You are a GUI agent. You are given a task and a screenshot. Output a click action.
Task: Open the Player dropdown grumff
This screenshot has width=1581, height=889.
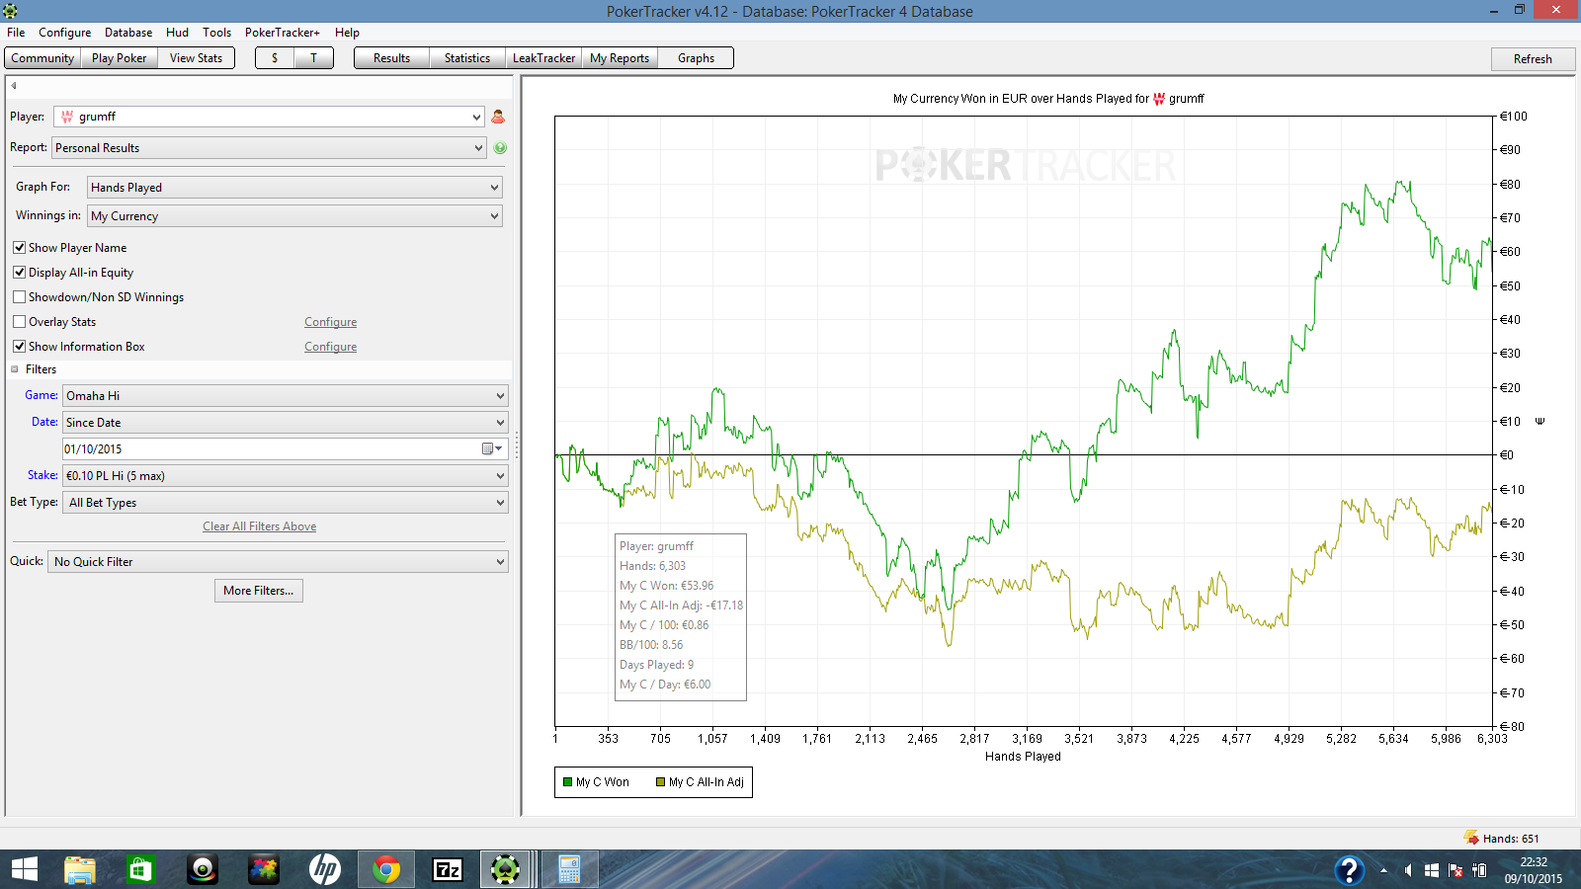(x=269, y=117)
